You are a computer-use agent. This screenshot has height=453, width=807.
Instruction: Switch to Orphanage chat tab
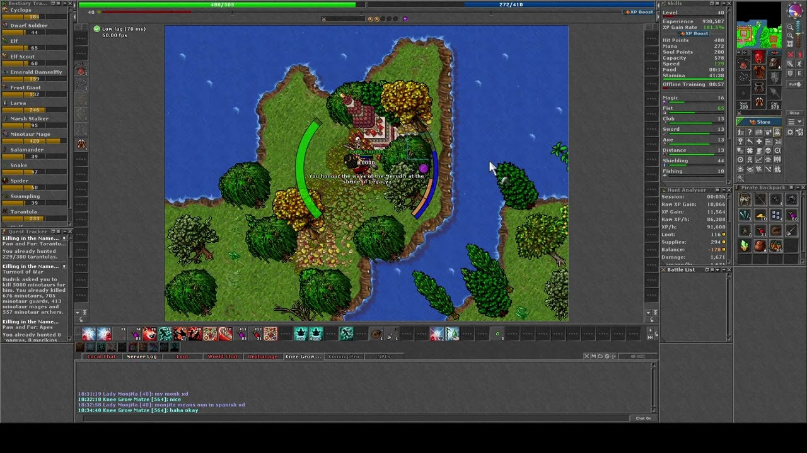263,356
